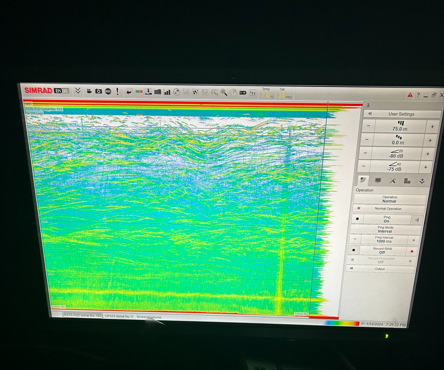444x370 pixels.
Task: Toggle the Ping On/Off stop button
Action: coord(357,219)
